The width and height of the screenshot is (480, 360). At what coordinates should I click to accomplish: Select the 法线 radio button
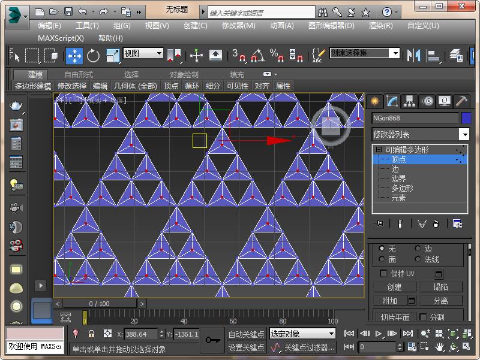coord(418,259)
